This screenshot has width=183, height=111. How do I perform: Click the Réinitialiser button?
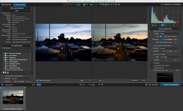(x=134, y=80)
